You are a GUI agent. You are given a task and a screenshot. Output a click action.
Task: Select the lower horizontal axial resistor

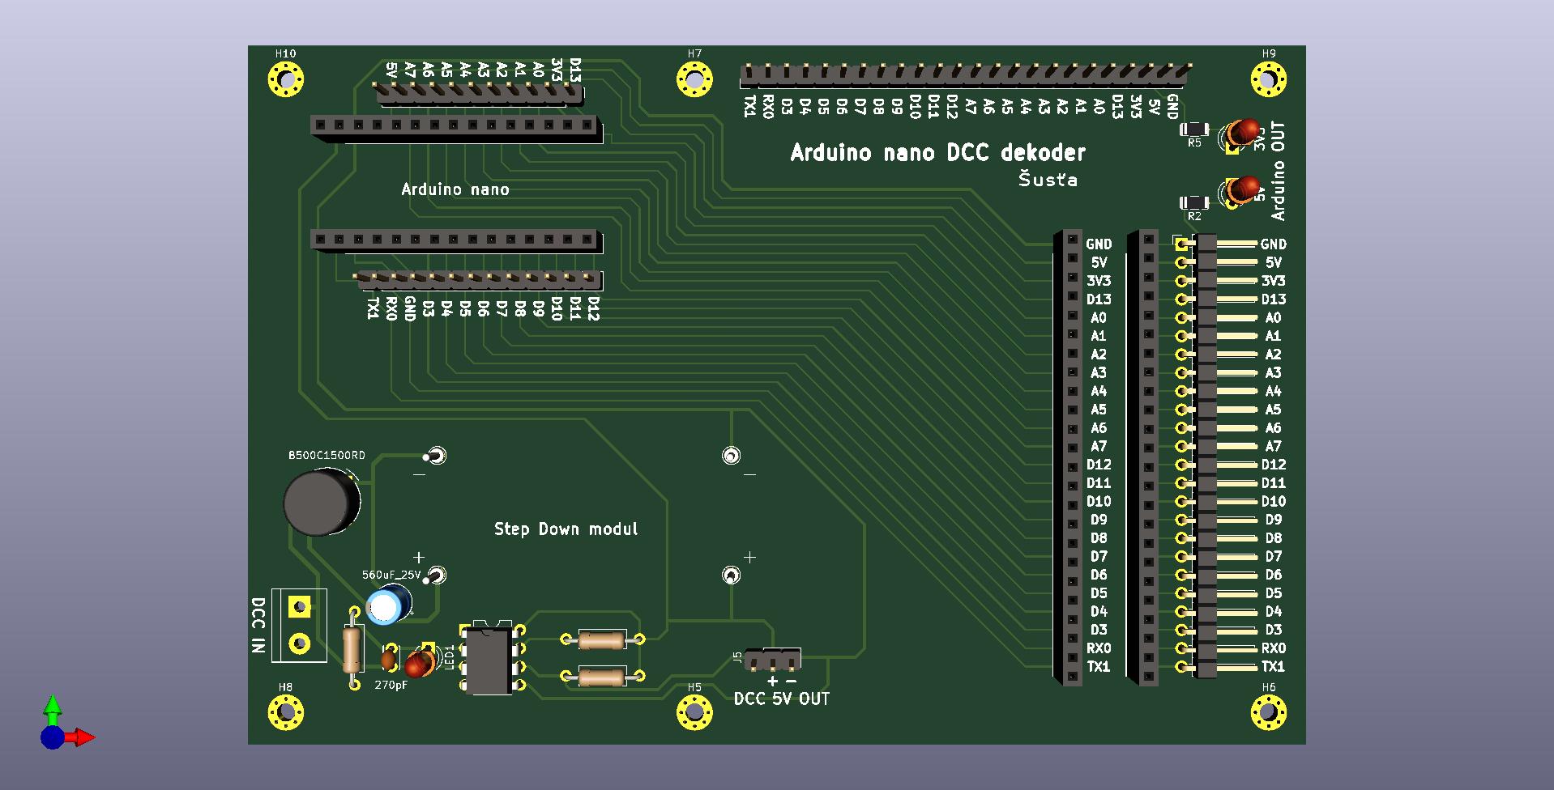[x=602, y=676]
